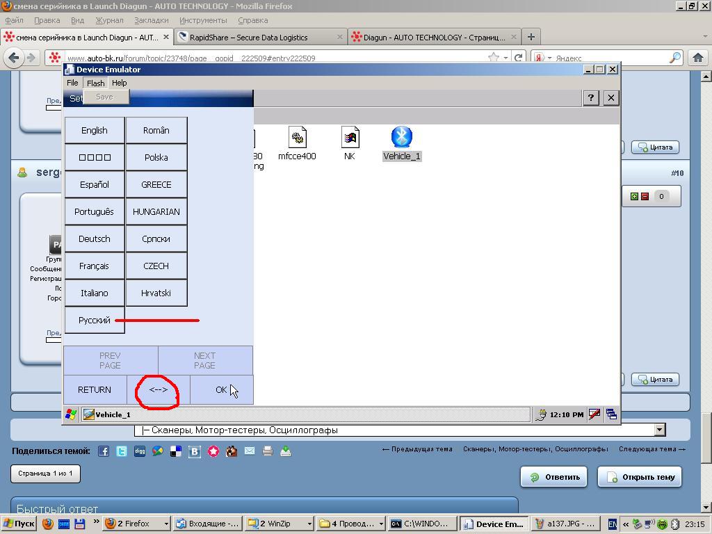Switch to RapidShare tab
This screenshot has width=712, height=534.
(261, 38)
